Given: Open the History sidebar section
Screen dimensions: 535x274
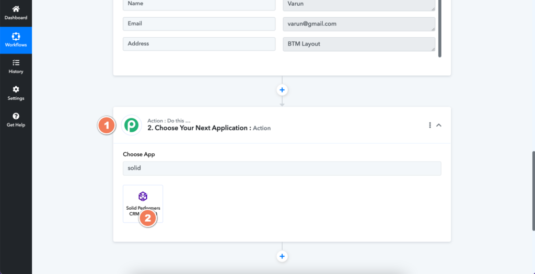Looking at the screenshot, I should [x=16, y=66].
